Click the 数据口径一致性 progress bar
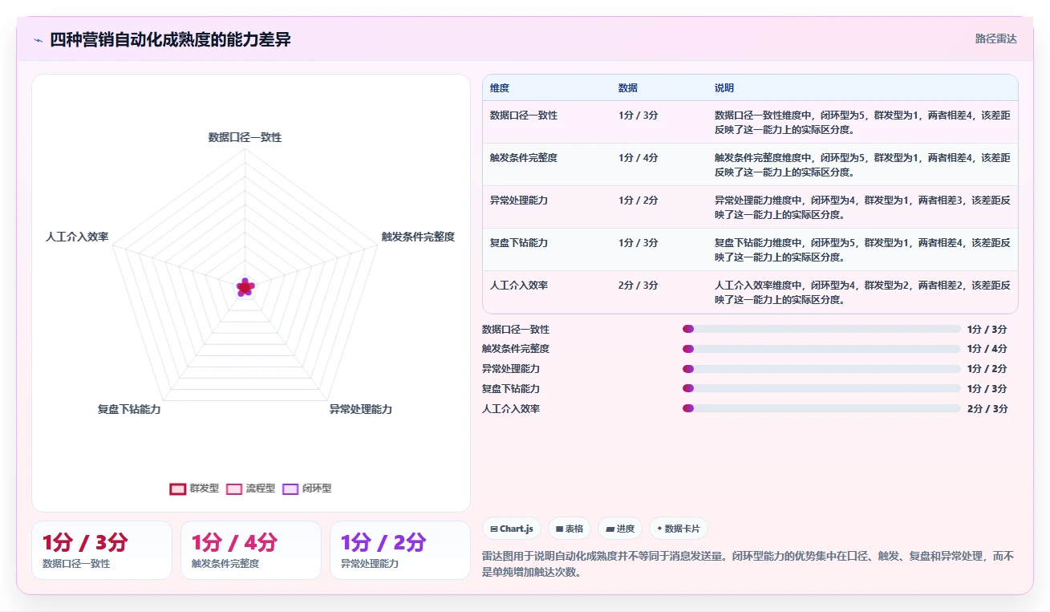1050x612 pixels. coord(821,329)
